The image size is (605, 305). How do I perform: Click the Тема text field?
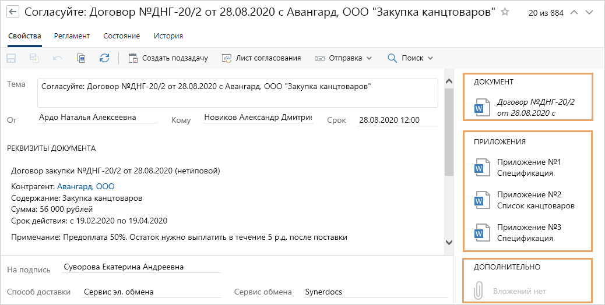[237, 93]
